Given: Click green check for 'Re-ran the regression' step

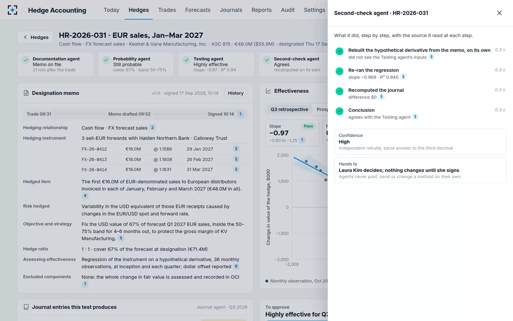Looking at the screenshot, I should point(340,71).
